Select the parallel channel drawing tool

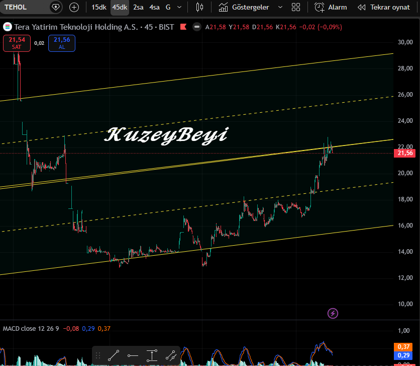[171, 356]
